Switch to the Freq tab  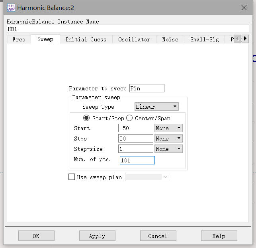(x=19, y=39)
